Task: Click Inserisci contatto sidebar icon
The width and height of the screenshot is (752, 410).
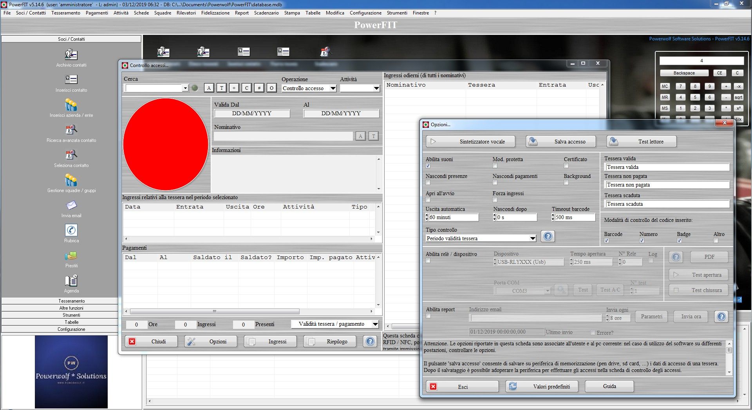Action: 71,79
